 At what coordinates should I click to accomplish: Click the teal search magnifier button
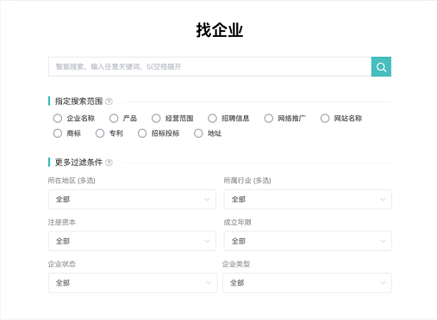coord(381,66)
